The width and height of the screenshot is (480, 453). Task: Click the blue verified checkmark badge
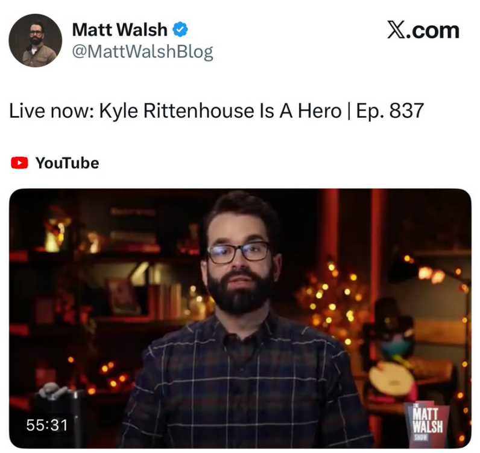(x=180, y=30)
